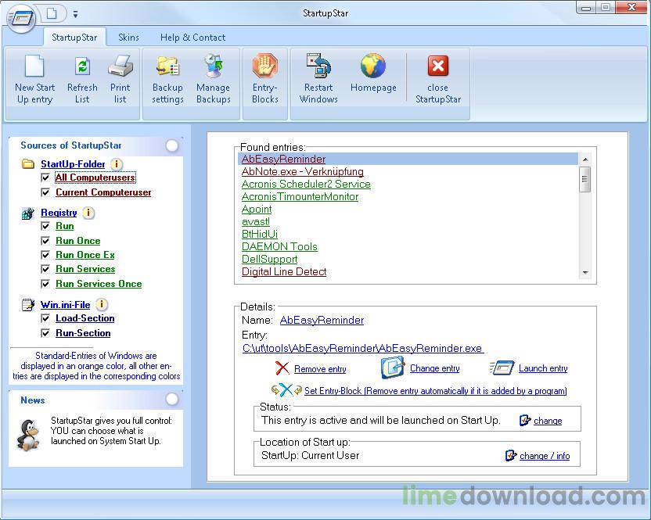Click the Remove entry link
The height and width of the screenshot is (520, 651).
pyautogui.click(x=320, y=369)
